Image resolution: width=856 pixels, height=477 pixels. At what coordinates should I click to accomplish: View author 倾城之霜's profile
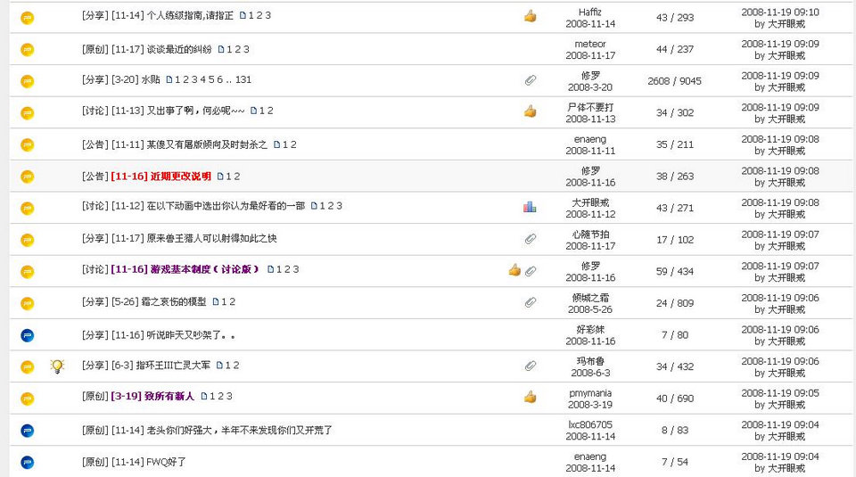590,298
